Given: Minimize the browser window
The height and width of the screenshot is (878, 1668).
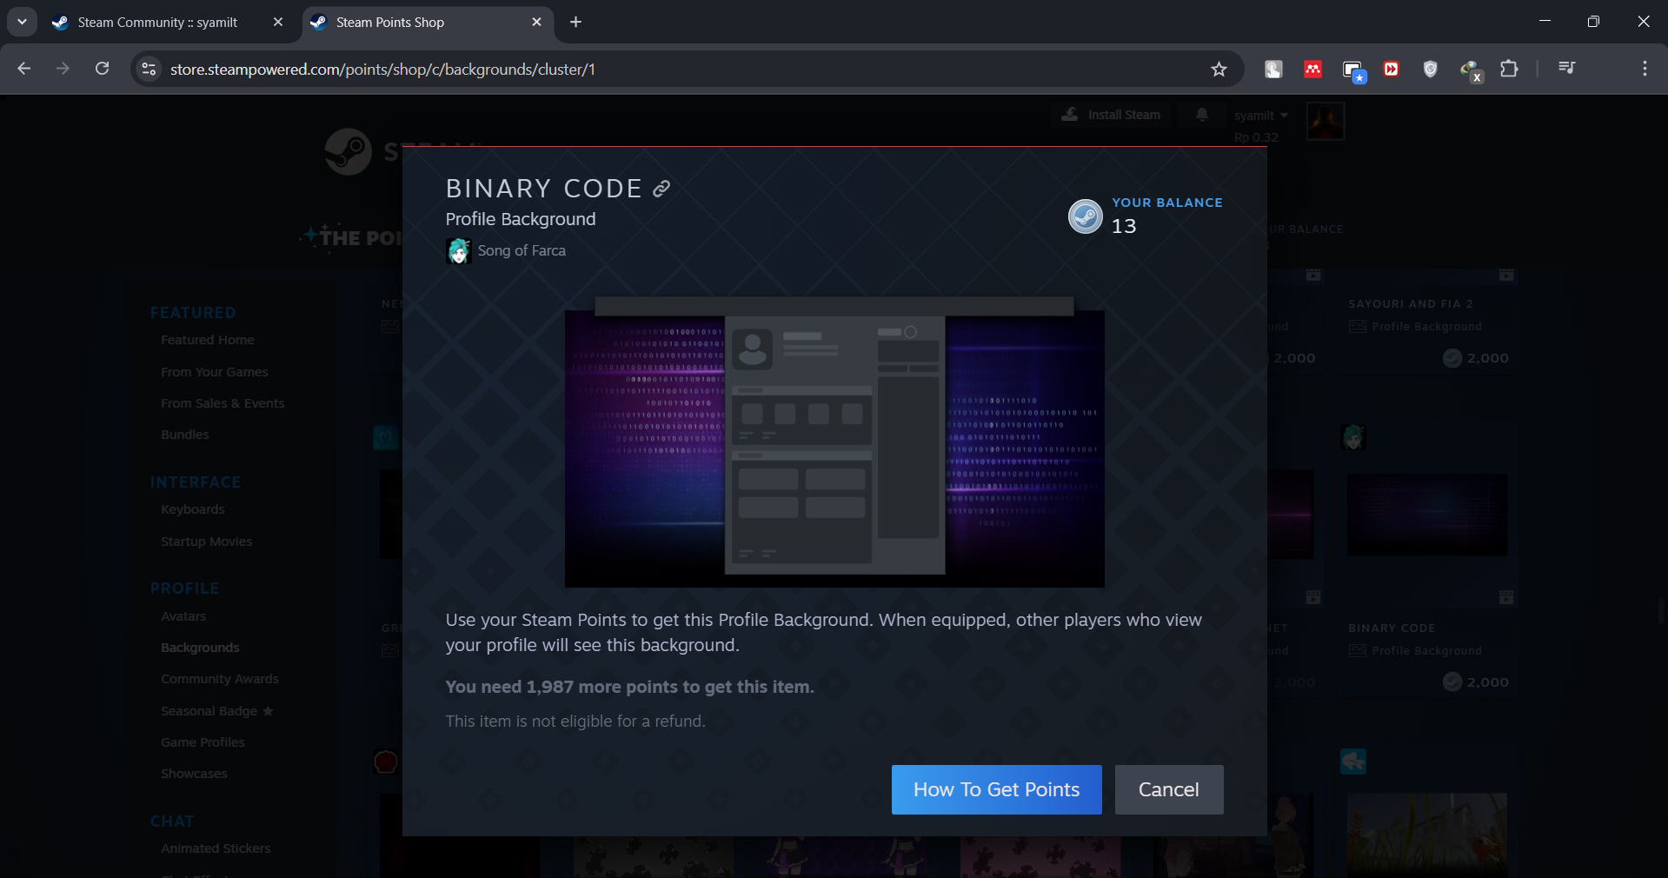Looking at the screenshot, I should point(1545,22).
